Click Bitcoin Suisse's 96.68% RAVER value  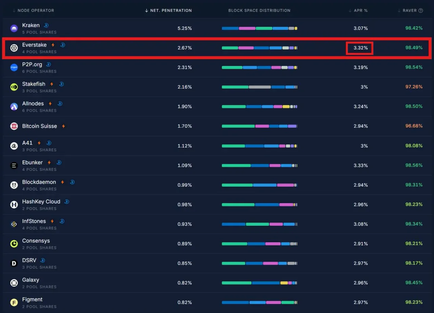coord(414,126)
